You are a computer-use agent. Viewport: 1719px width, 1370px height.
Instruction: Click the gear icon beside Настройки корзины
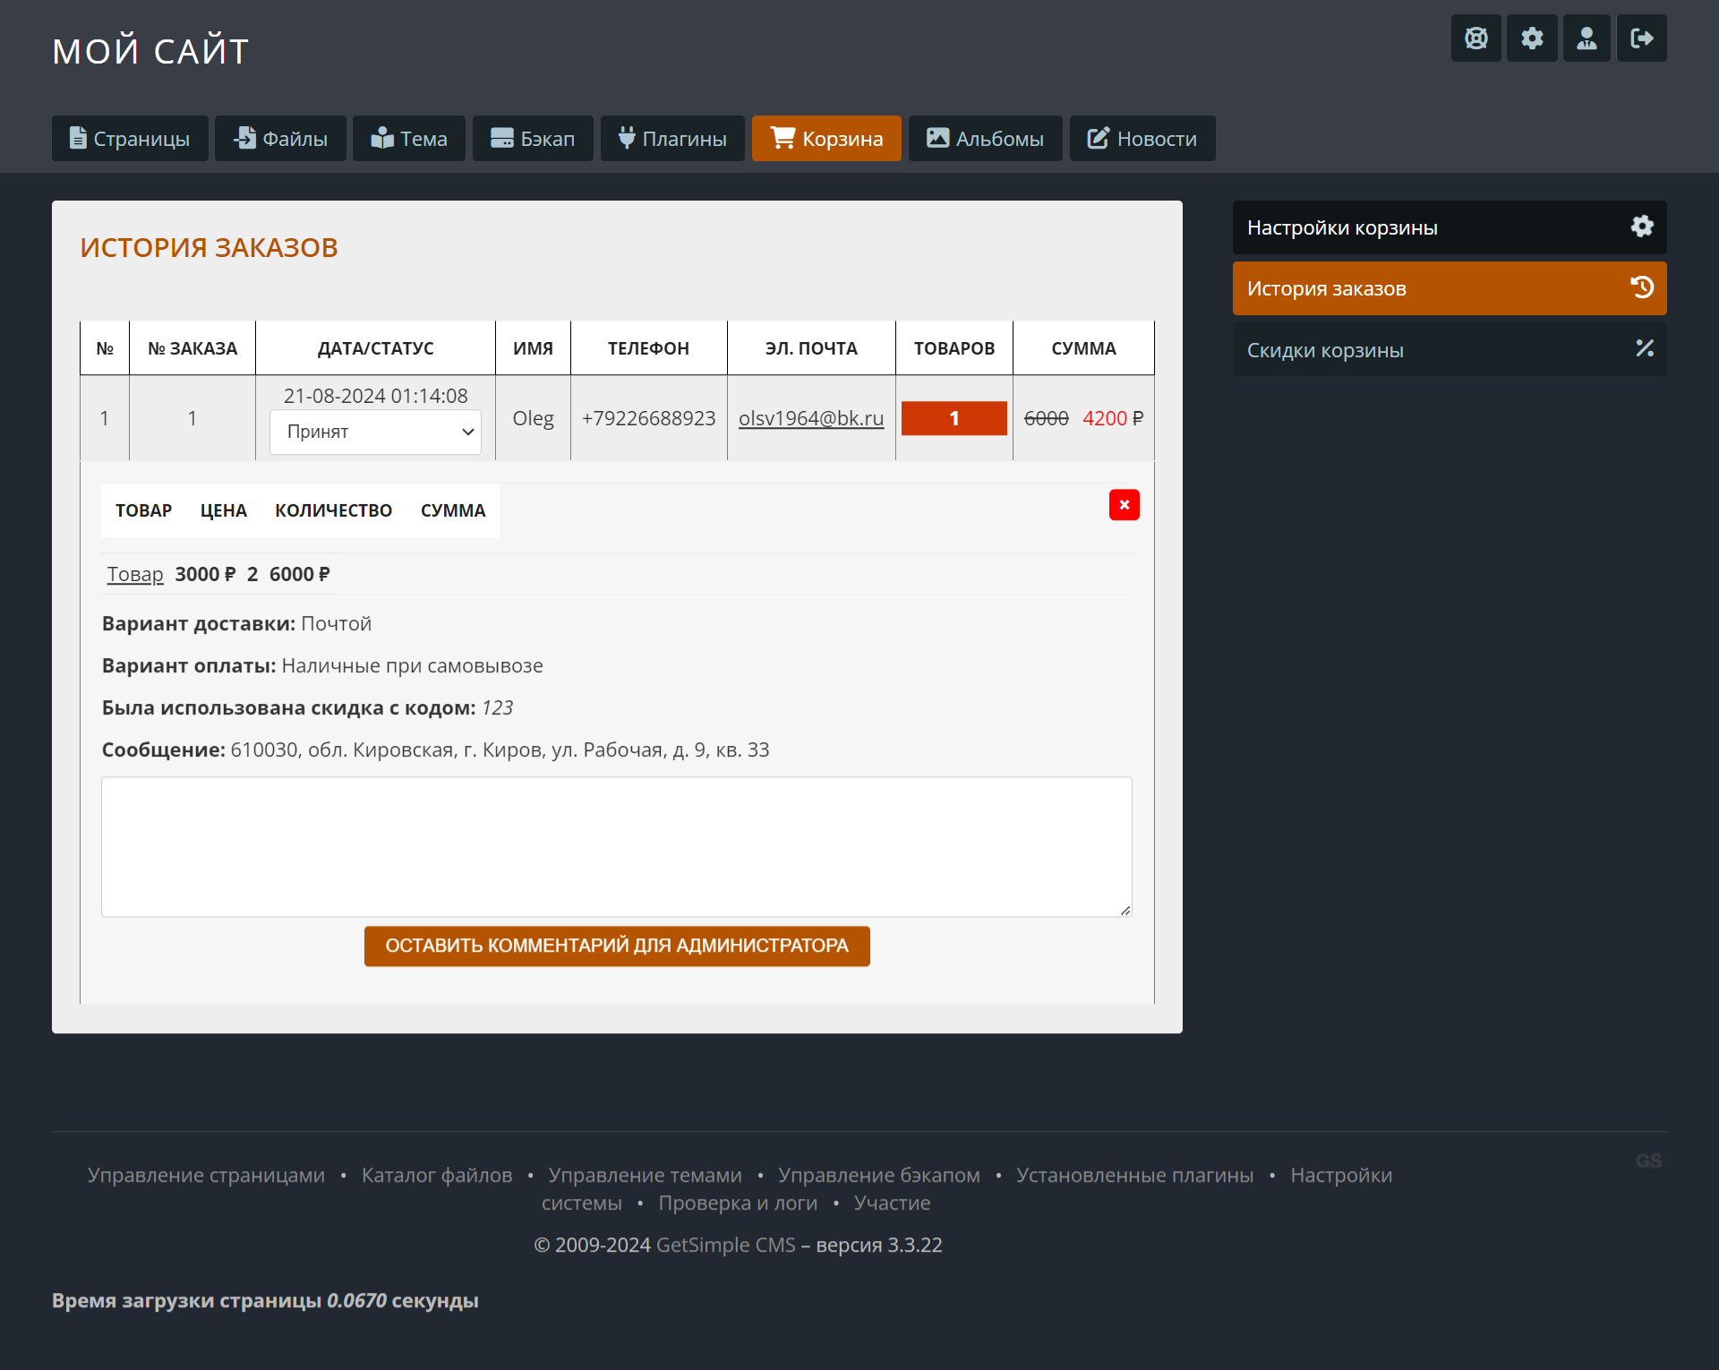(x=1642, y=227)
